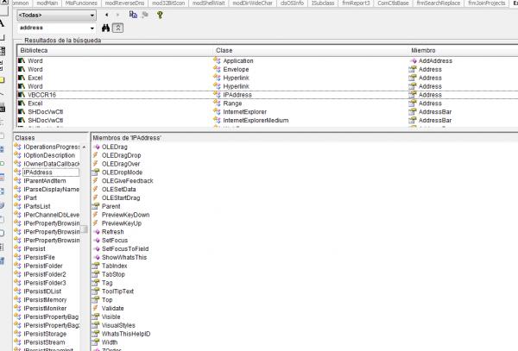Open the modReverseDns tab

124,3
